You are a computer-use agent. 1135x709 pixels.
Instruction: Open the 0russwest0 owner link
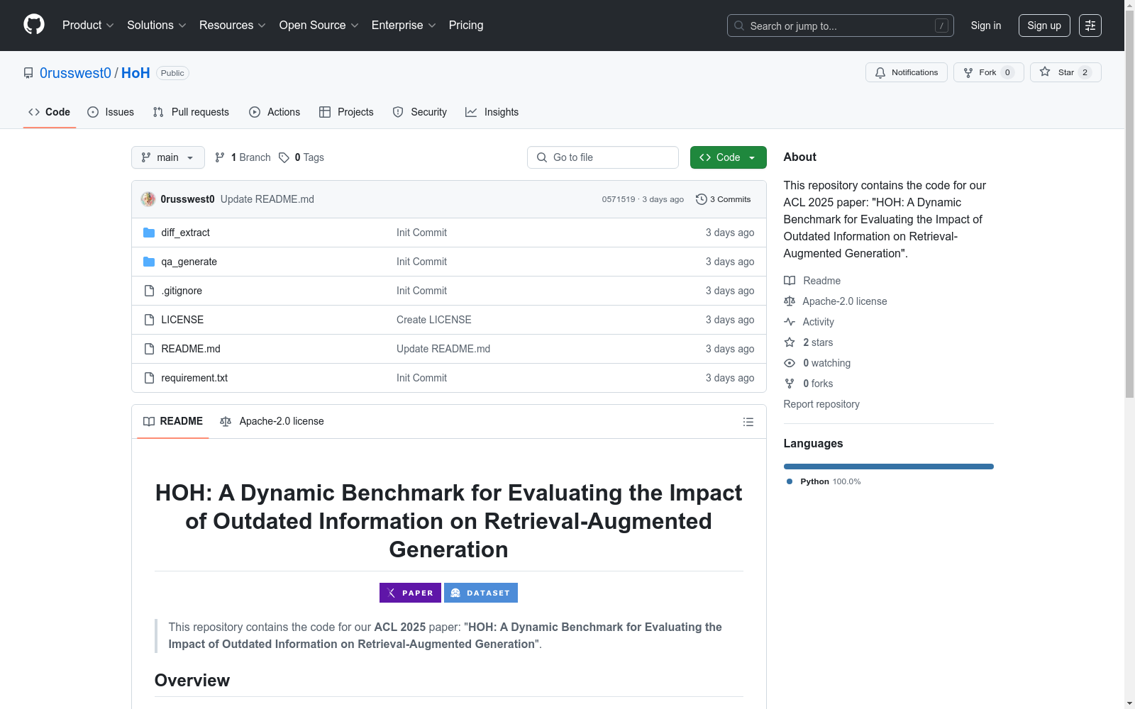(75, 73)
